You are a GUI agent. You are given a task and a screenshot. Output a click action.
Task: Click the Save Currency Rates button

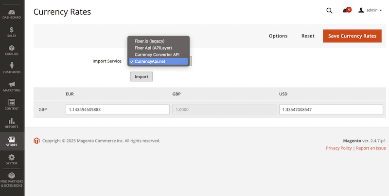click(352, 36)
